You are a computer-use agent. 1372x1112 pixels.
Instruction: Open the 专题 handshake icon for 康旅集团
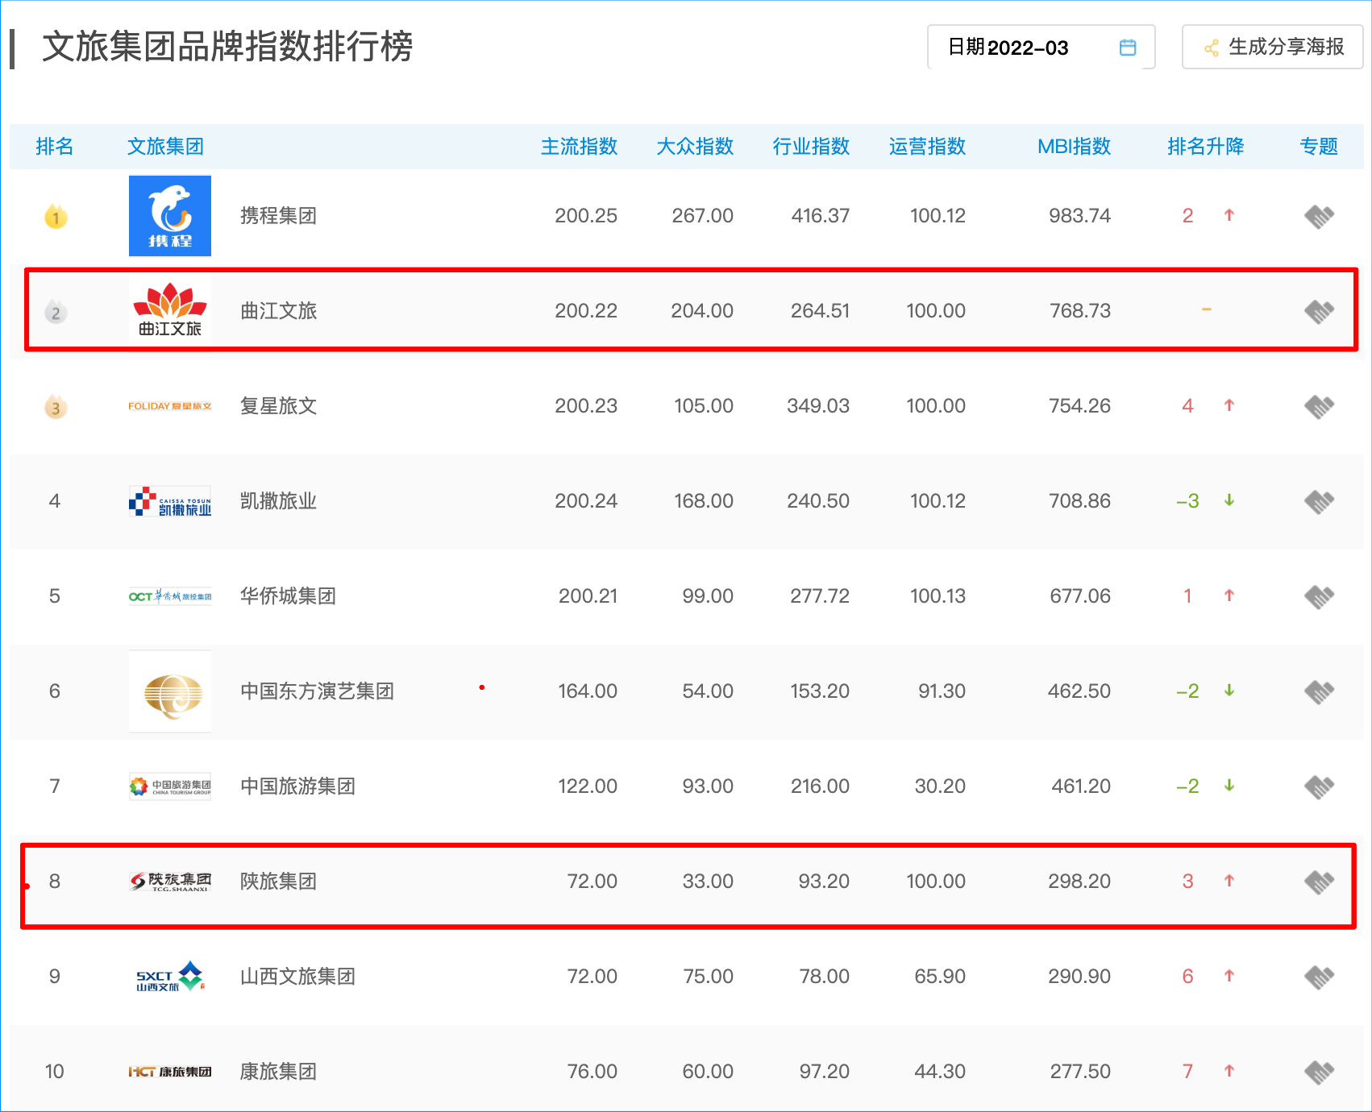(1319, 1072)
